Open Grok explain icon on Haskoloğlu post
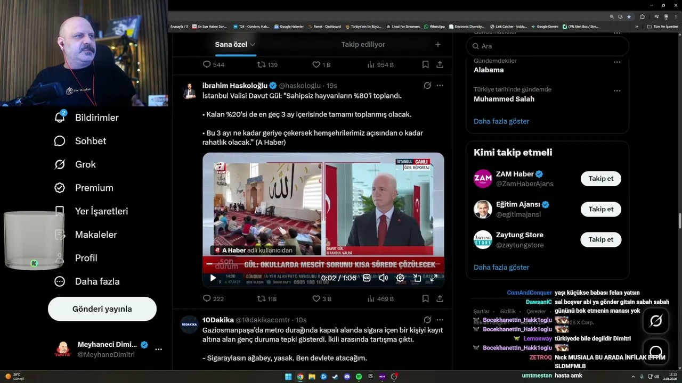Image resolution: width=682 pixels, height=383 pixels. pos(427,86)
